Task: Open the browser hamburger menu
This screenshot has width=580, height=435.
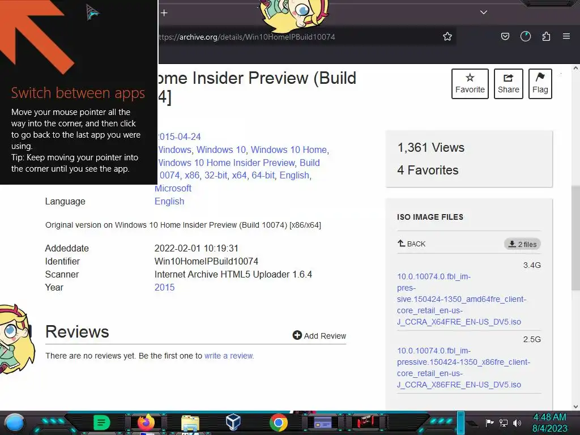Action: tap(566, 36)
